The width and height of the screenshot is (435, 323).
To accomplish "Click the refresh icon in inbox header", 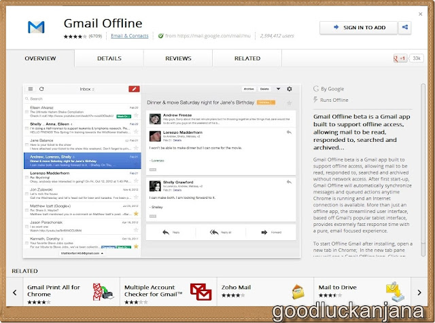I will pos(41,89).
